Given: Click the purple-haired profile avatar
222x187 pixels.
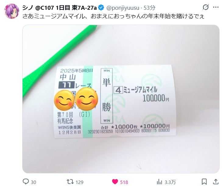Looking at the screenshot, I should [12, 11].
